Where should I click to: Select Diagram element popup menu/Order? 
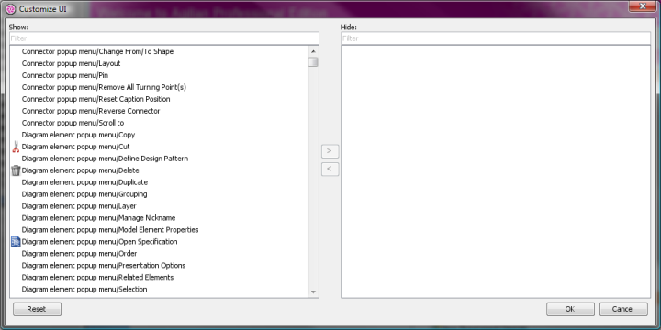point(79,254)
